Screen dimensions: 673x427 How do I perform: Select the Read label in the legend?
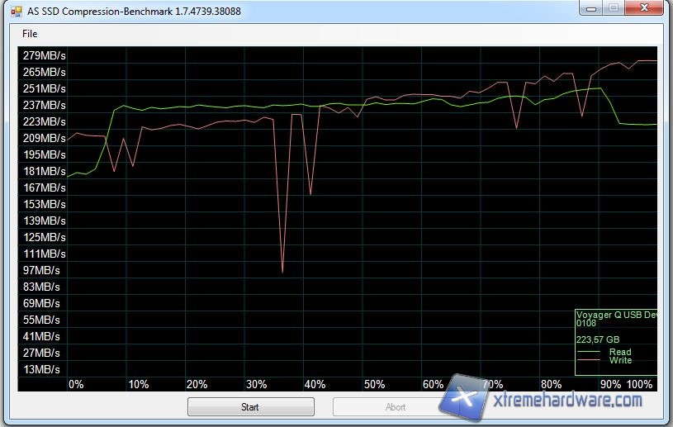tap(619, 352)
